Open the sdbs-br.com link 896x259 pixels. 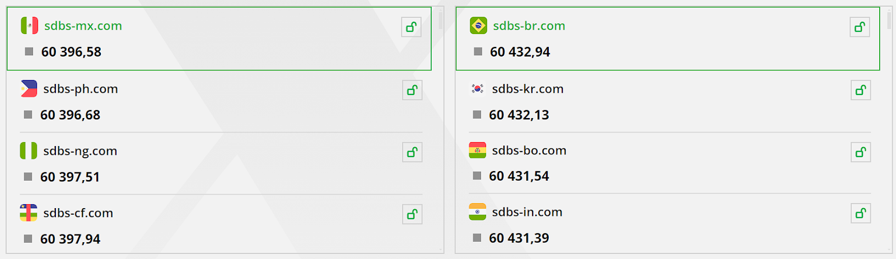[529, 26]
